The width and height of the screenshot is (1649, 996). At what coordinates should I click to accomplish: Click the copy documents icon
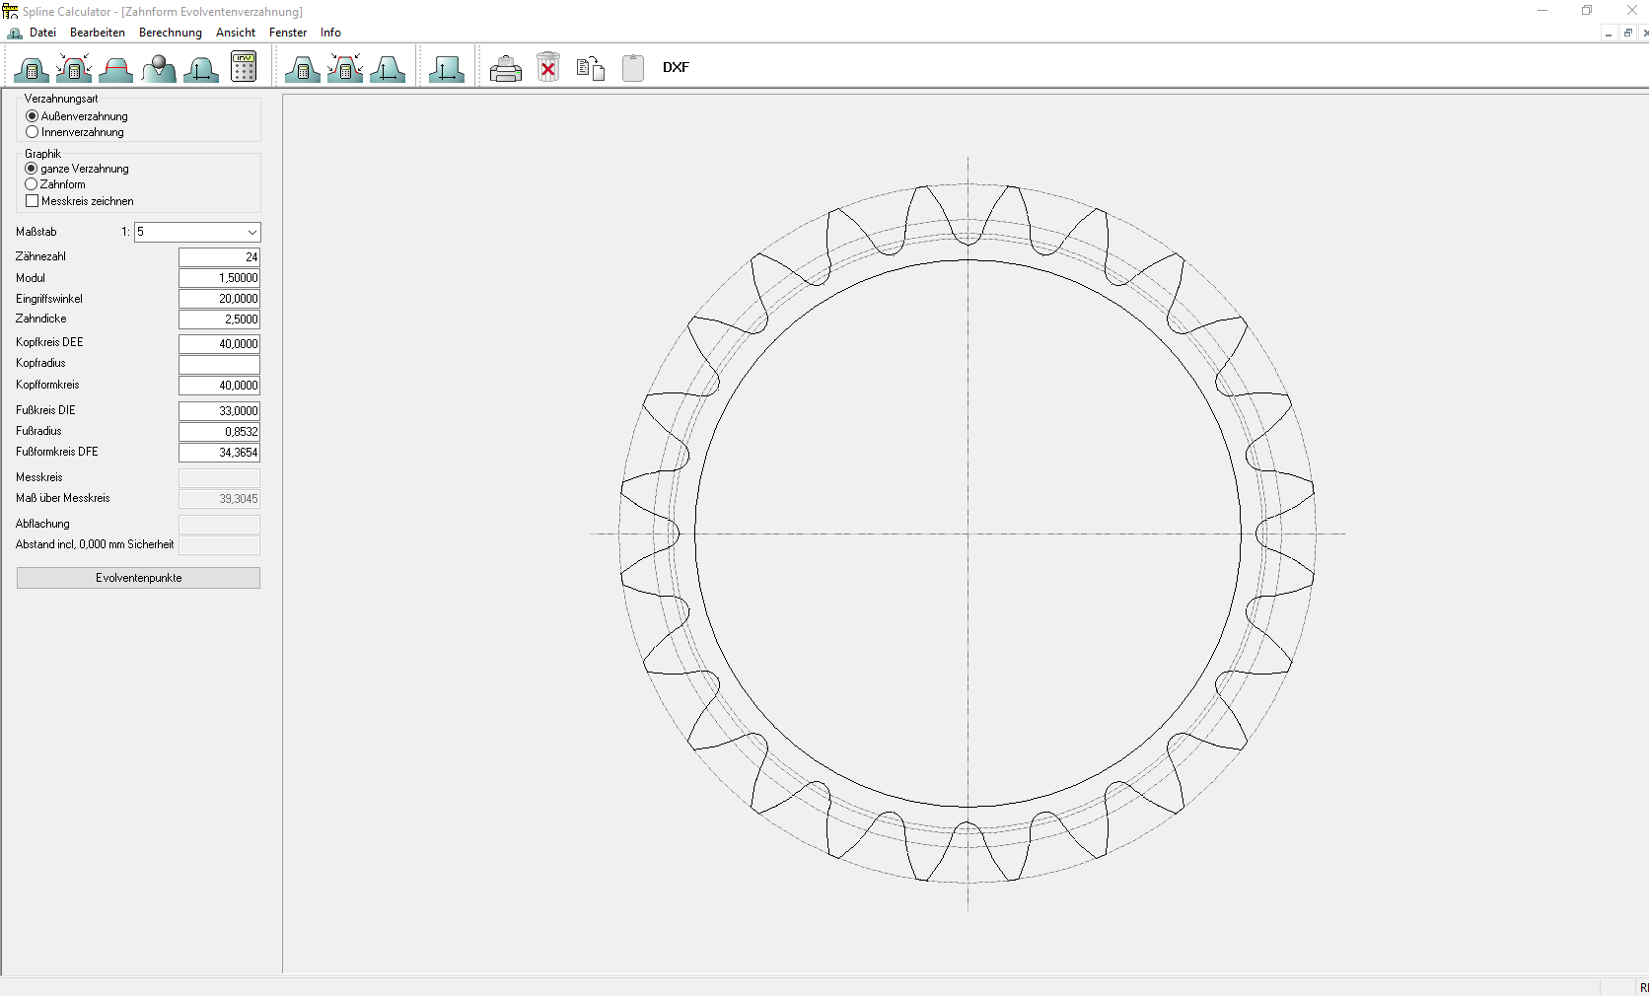(590, 68)
